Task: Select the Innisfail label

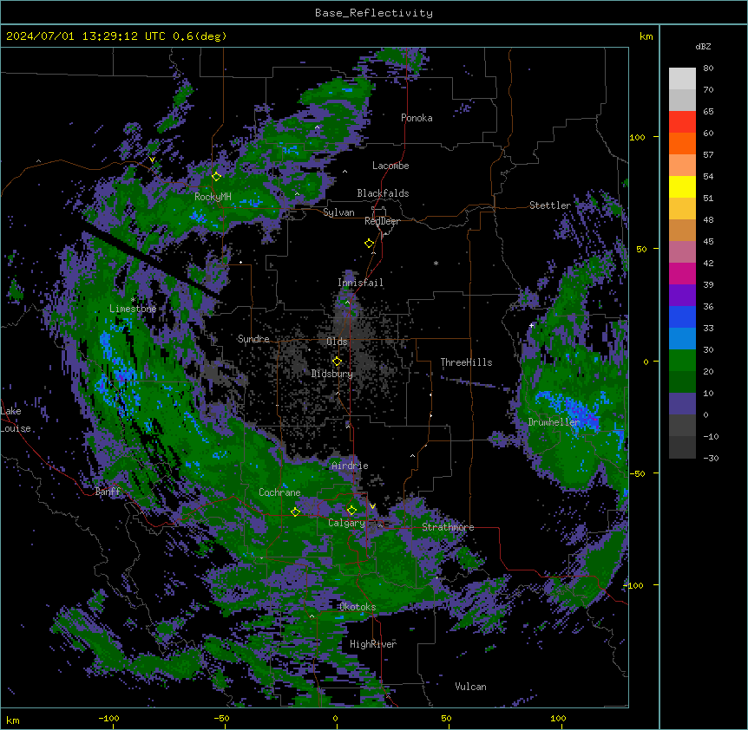Action: coord(360,283)
